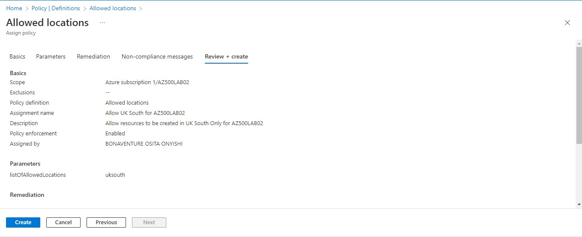Click the 'Exclusions' label

[22, 93]
